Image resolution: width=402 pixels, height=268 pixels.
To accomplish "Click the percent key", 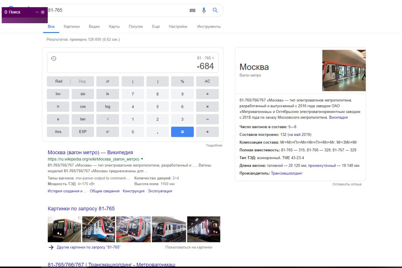I will click(182, 81).
